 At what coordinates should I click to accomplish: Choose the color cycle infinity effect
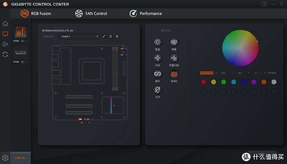coord(157,74)
